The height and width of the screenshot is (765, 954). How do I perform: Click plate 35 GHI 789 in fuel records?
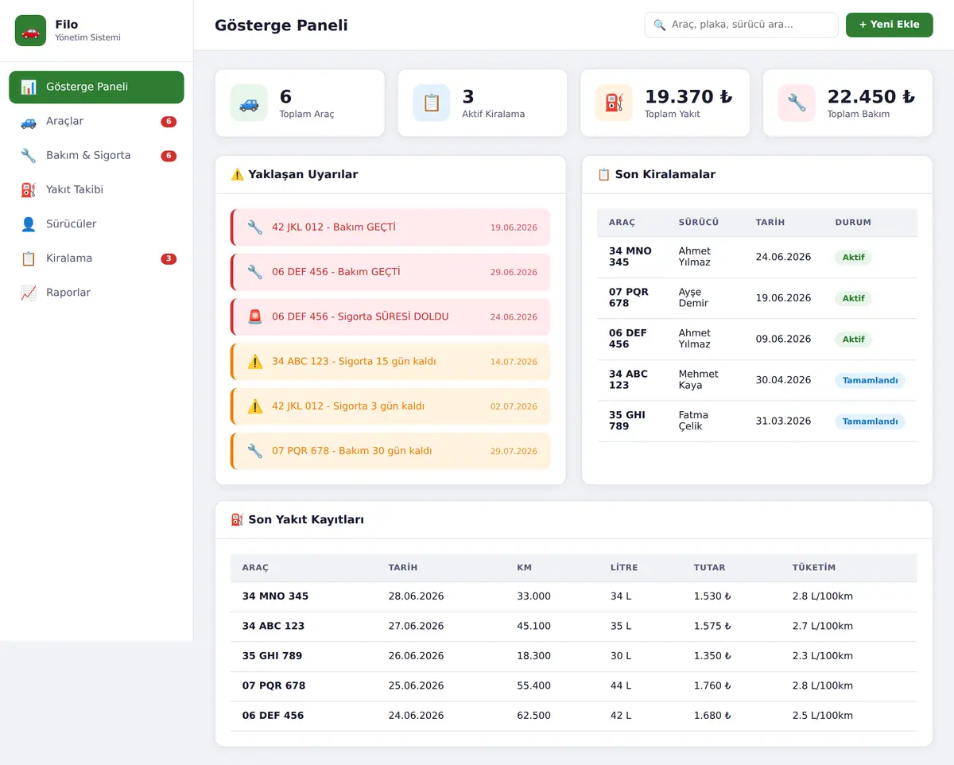(x=272, y=656)
